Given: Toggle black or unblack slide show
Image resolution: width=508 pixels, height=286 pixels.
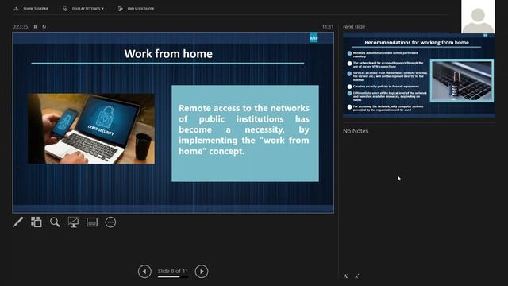Looking at the screenshot, I should point(73,222).
